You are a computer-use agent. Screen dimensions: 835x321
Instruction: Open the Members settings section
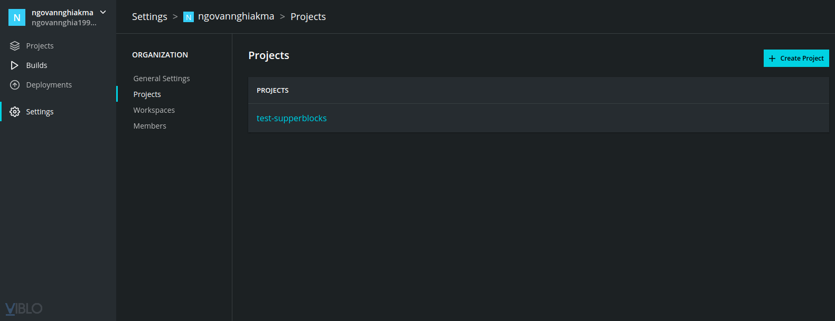click(150, 126)
